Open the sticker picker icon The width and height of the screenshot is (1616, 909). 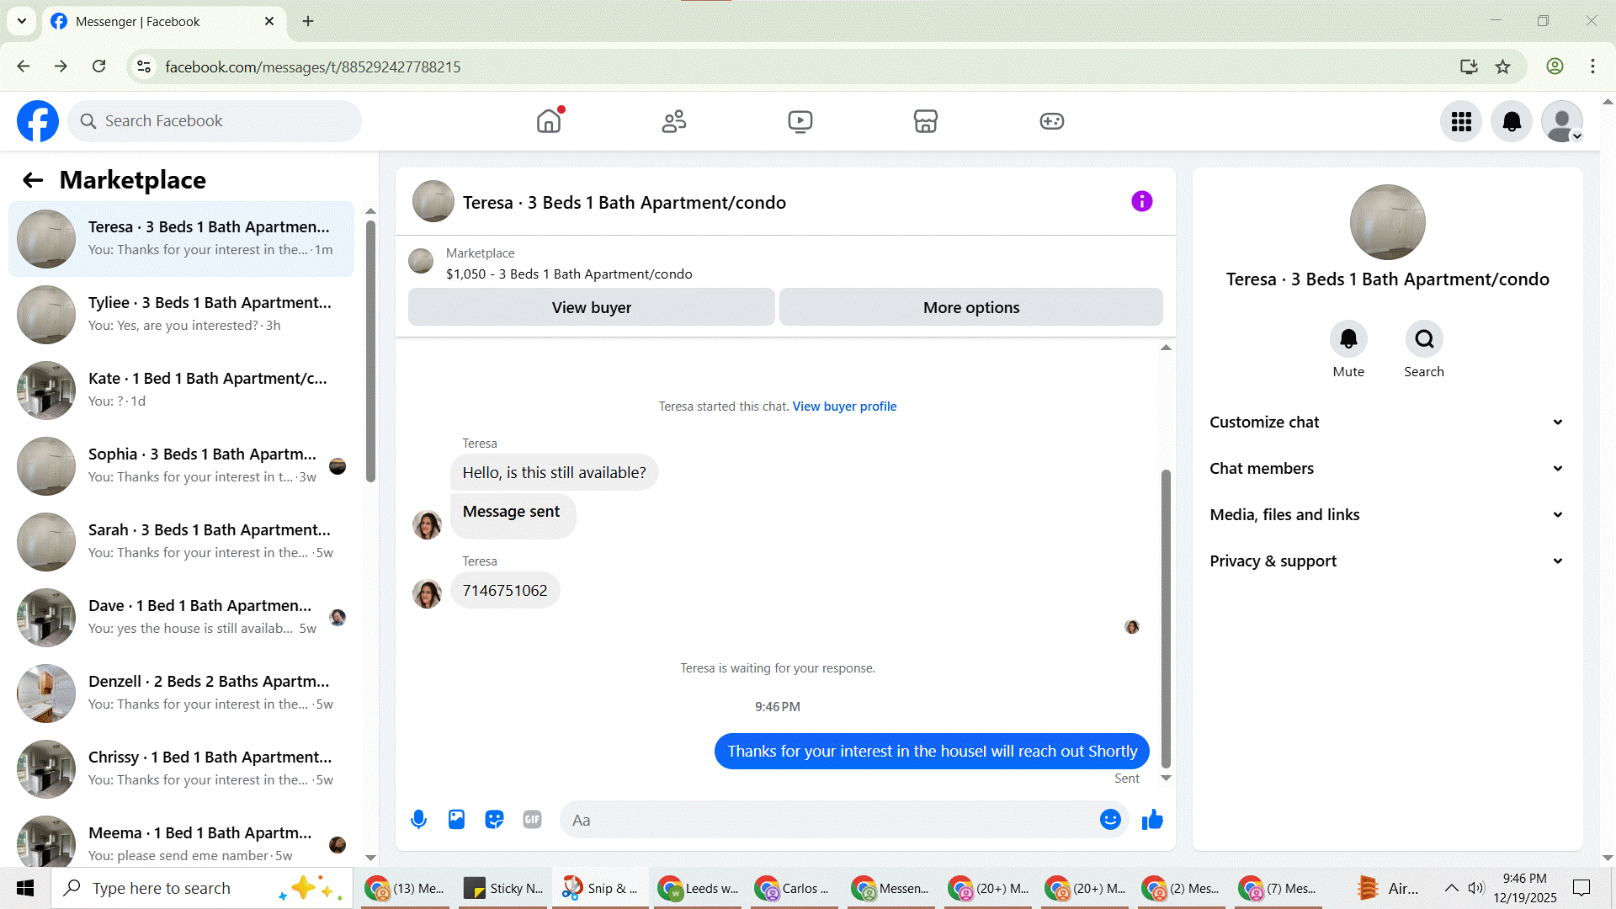click(x=494, y=820)
